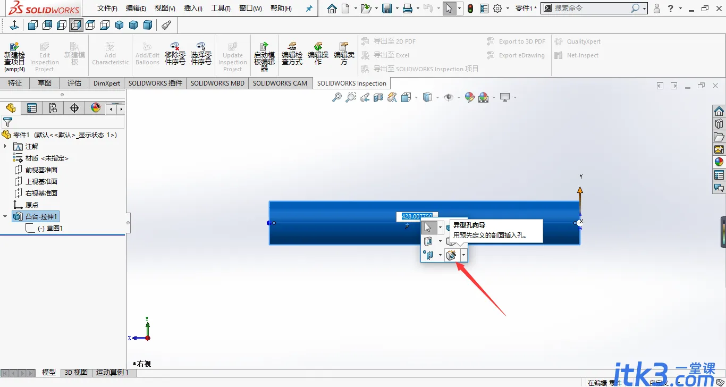The width and height of the screenshot is (726, 387).
Task: Click the filter funnel icon in tree
Action: click(x=7, y=122)
